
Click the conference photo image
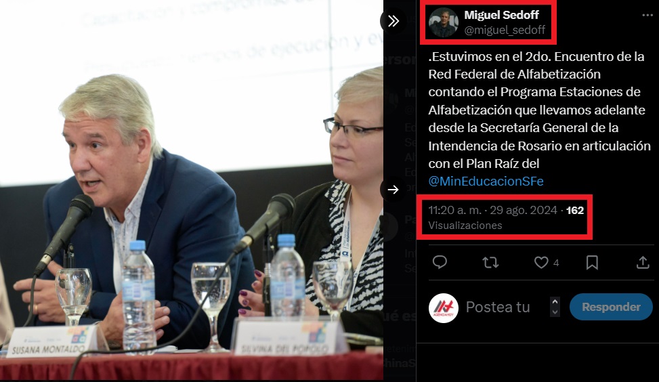(x=191, y=190)
